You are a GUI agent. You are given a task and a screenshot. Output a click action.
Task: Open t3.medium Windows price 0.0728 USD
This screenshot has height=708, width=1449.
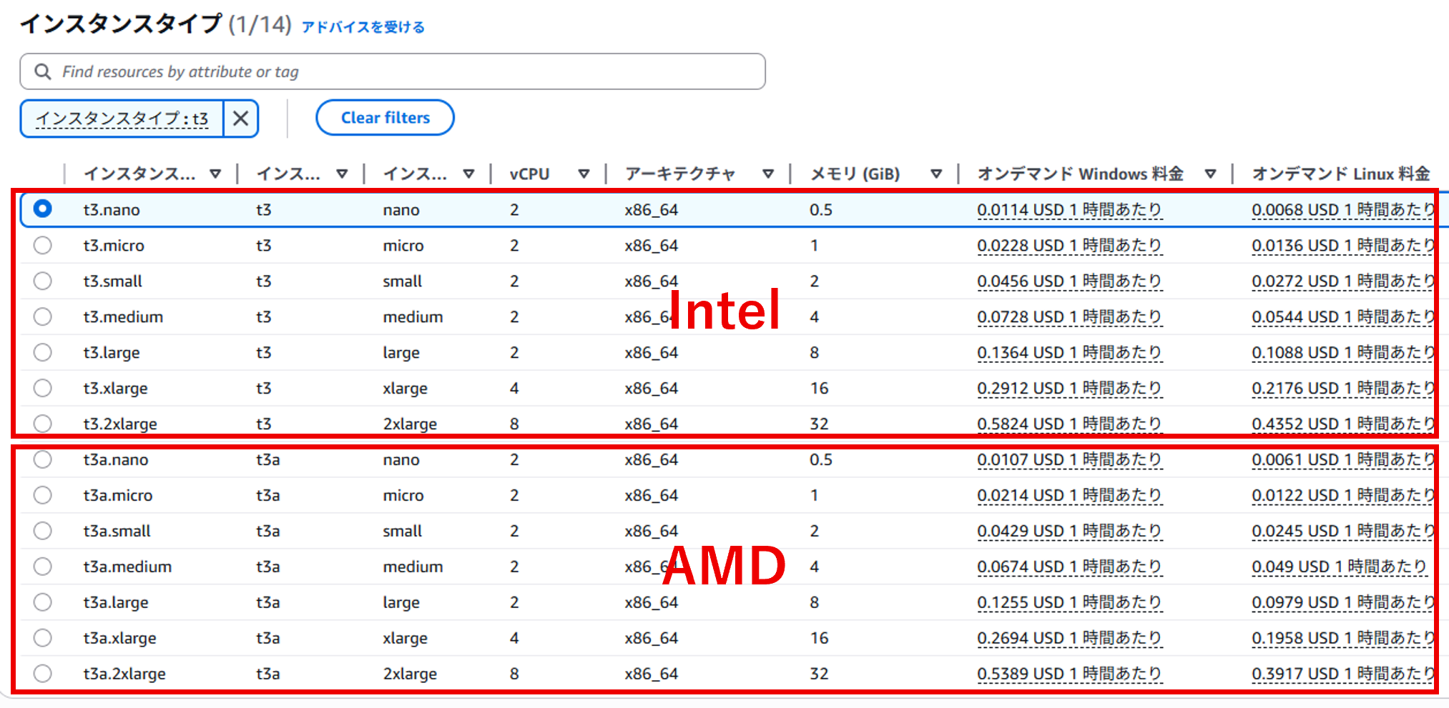click(x=1069, y=317)
